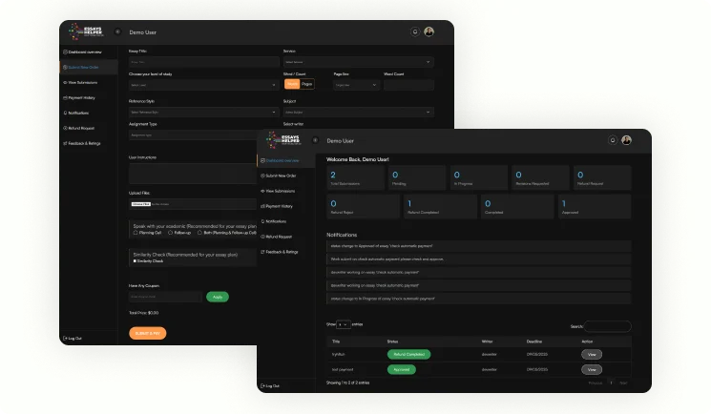The width and height of the screenshot is (711, 414).
Task: Expand the Service dropdown
Action: (358, 63)
